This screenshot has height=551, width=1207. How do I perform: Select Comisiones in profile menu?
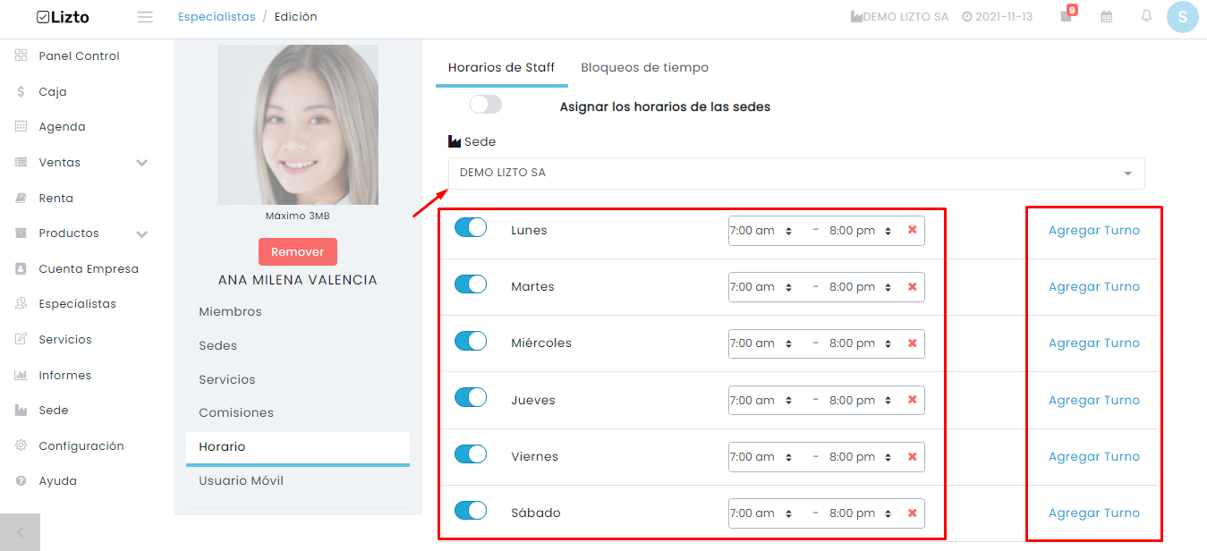point(236,413)
